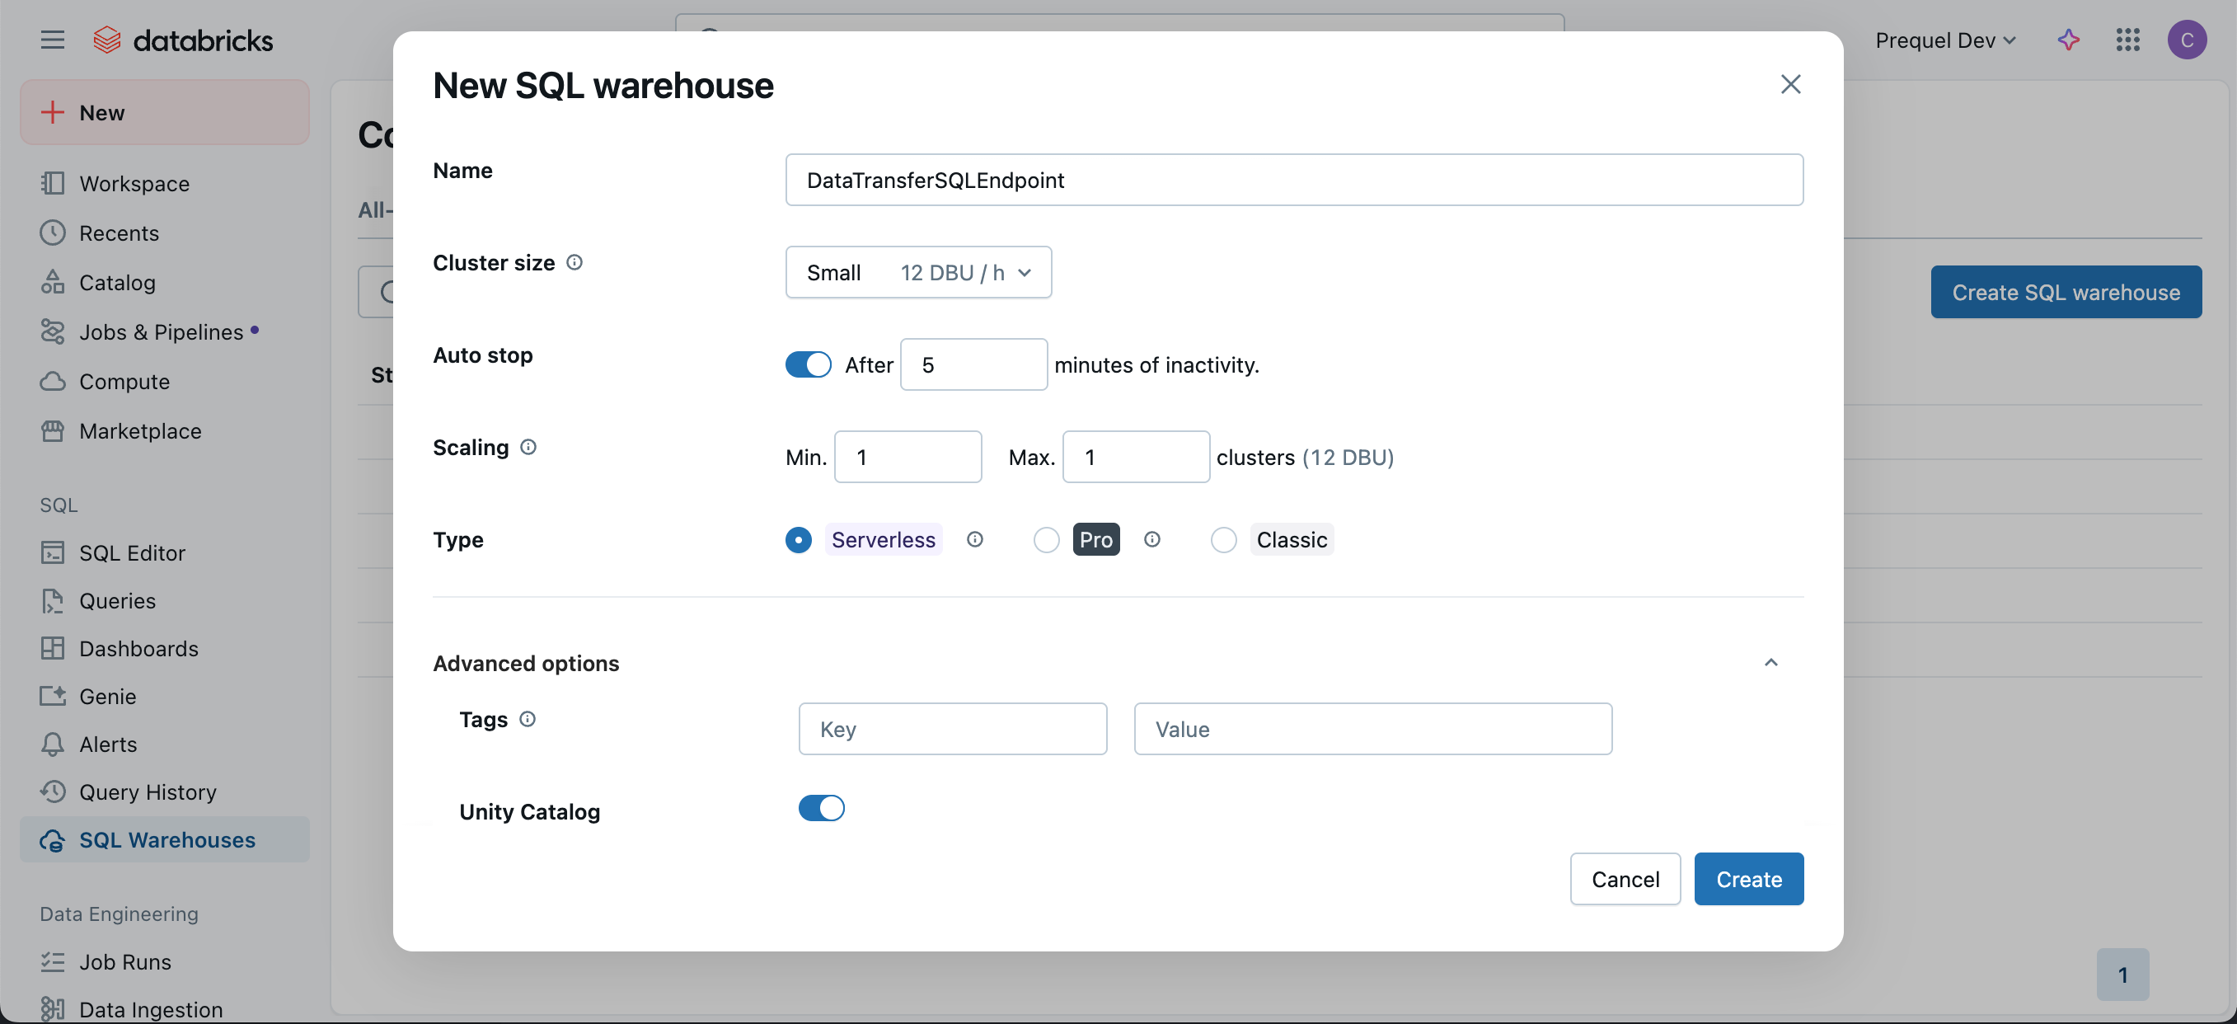Select the Pro warehouse type
2237x1024 pixels.
click(1047, 540)
